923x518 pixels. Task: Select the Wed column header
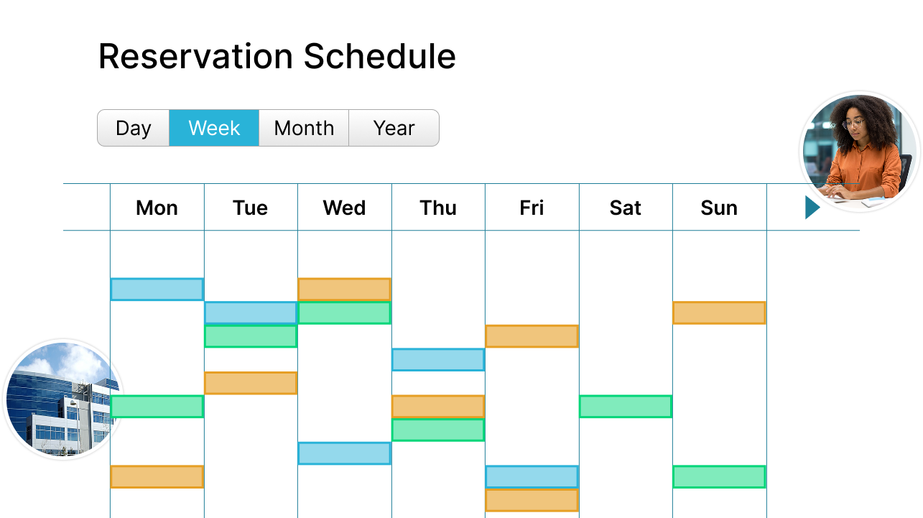(x=344, y=208)
